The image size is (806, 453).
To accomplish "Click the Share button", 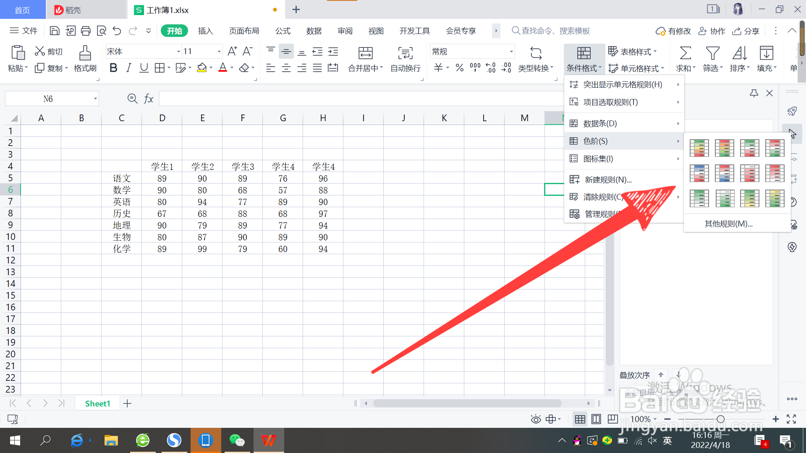I will (746, 31).
